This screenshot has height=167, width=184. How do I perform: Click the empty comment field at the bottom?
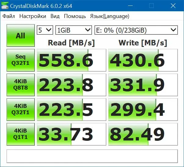pyautogui.click(x=92, y=156)
